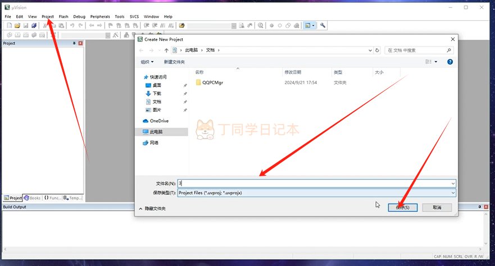This screenshot has width=495, height=266.
Task: Click 新建文件夹 new folder button
Action: pos(174,62)
